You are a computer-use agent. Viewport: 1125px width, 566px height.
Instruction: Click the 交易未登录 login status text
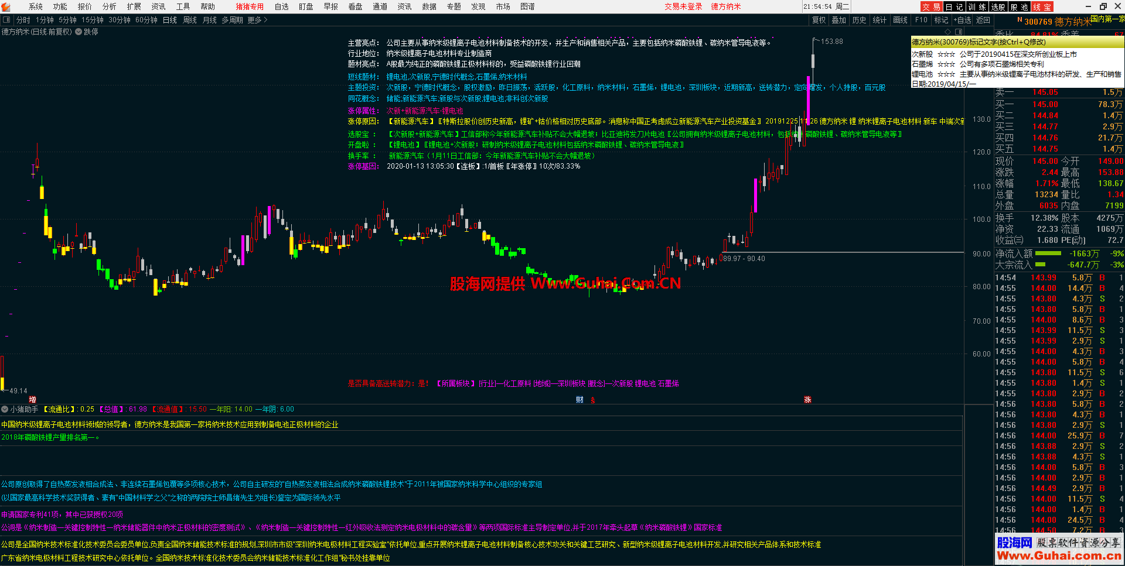coord(683,6)
